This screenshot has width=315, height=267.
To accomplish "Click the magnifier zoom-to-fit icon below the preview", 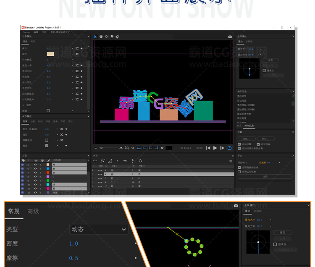I will 127,148.
